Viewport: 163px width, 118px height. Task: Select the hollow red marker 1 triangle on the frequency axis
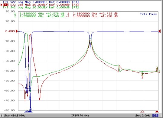pyautogui.click(x=142, y=111)
